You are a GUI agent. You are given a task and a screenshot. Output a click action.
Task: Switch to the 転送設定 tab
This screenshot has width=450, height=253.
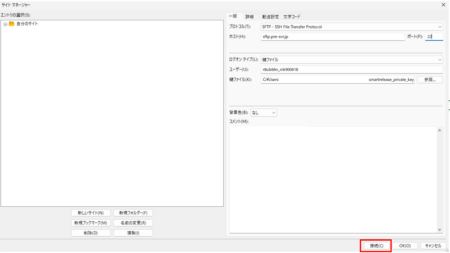(270, 17)
